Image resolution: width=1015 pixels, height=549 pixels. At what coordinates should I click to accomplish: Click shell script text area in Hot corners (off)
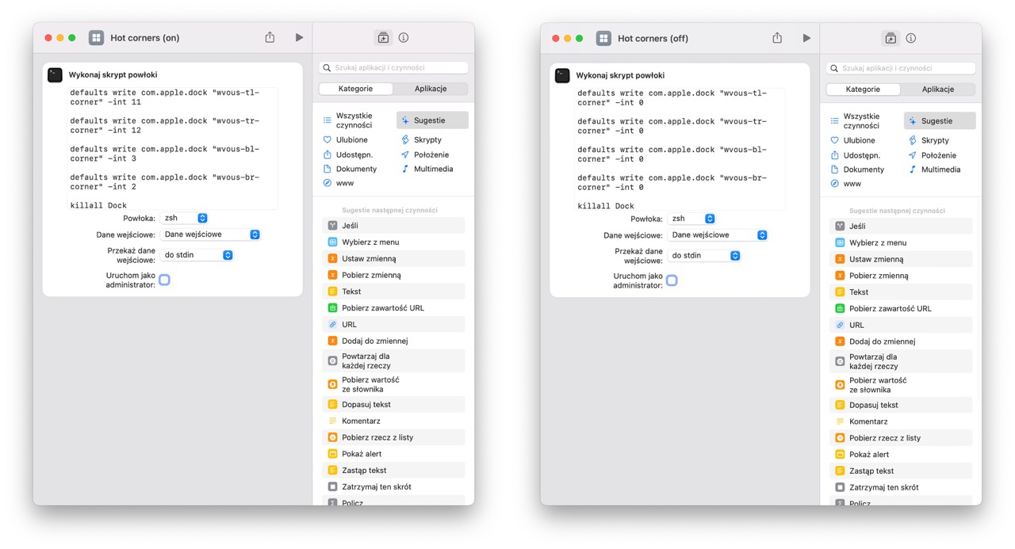pyautogui.click(x=680, y=149)
